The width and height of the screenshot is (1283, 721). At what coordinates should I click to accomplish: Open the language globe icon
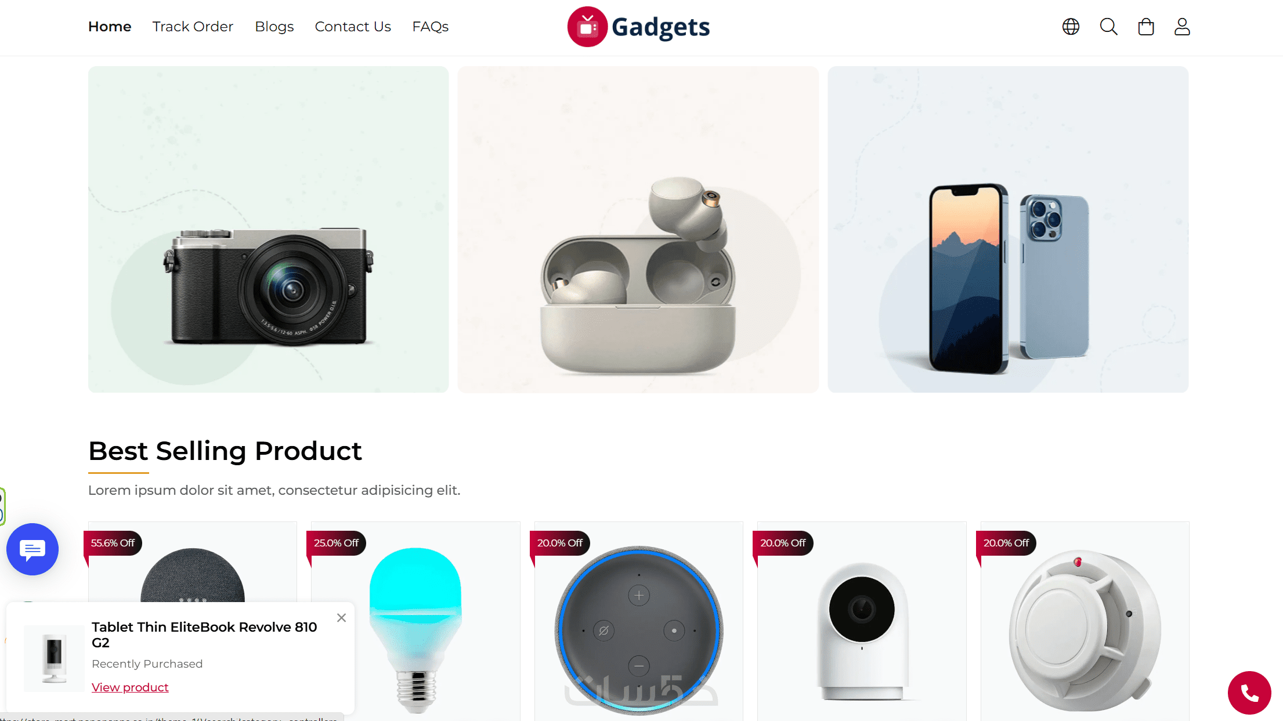(1071, 27)
